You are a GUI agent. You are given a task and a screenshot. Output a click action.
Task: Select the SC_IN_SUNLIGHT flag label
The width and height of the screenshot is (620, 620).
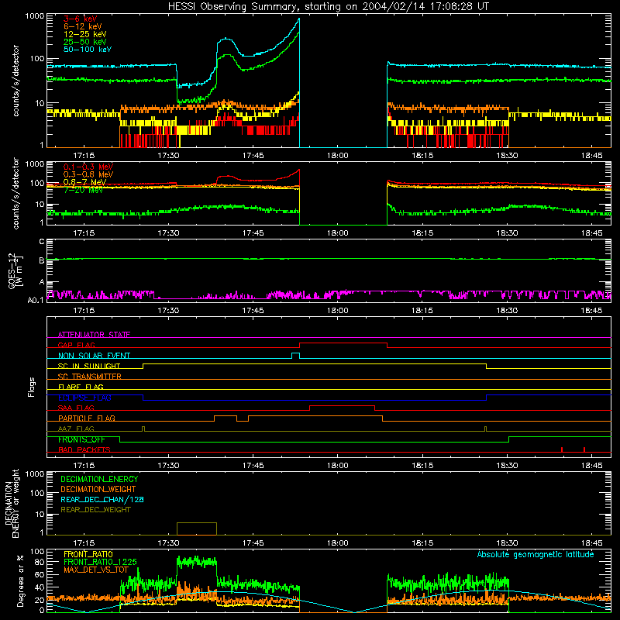89,366
